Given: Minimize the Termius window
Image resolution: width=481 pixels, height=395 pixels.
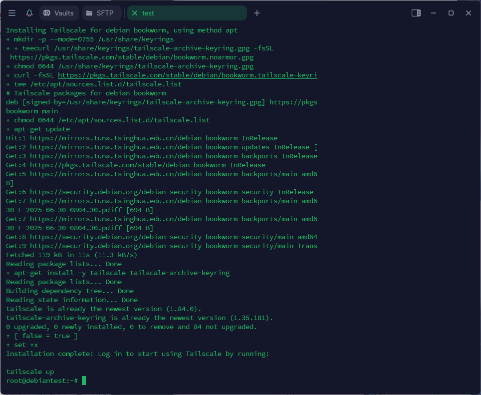Looking at the screenshot, I should pos(434,13).
